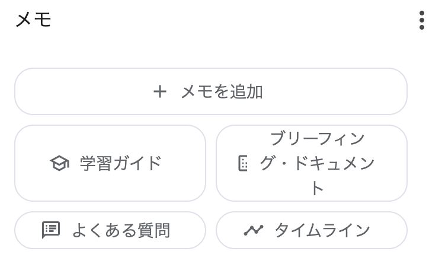Generate the よくある質問 FAQ
This screenshot has width=429, height=267.
[x=110, y=230]
